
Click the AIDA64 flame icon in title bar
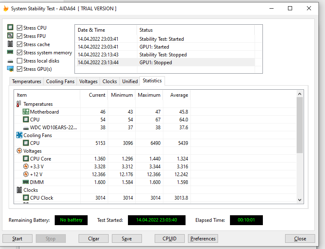(x=6, y=9)
